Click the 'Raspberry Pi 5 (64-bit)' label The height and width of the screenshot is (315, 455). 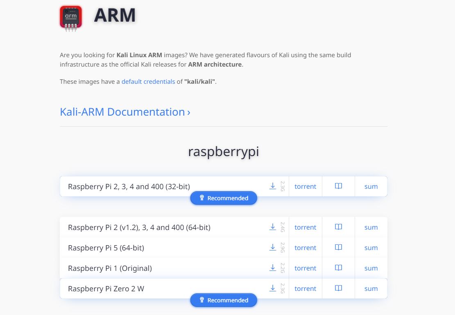tap(106, 248)
